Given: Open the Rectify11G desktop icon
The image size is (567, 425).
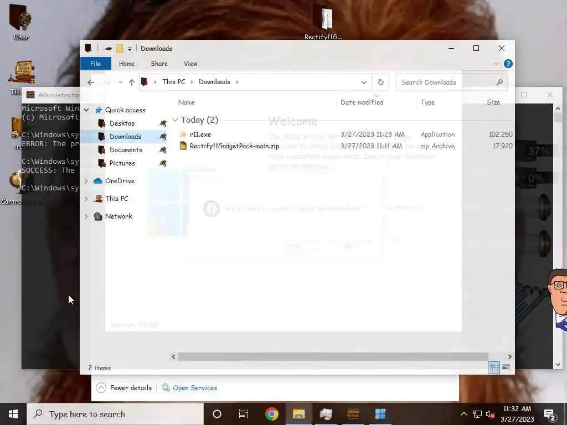Looking at the screenshot, I should coord(323,22).
